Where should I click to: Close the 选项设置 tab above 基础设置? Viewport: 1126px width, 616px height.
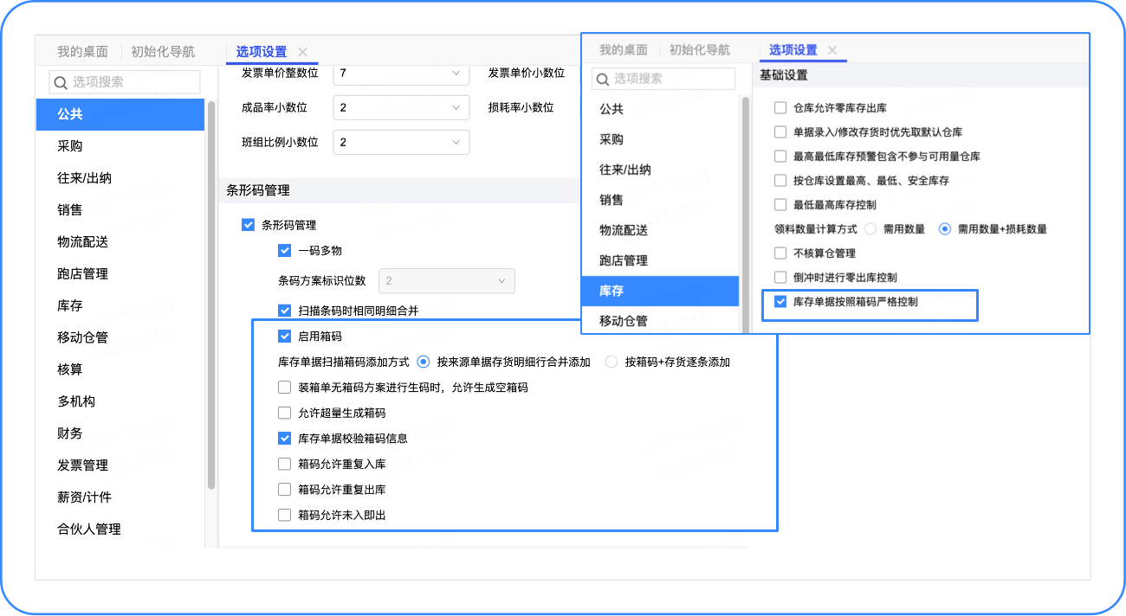click(x=832, y=50)
